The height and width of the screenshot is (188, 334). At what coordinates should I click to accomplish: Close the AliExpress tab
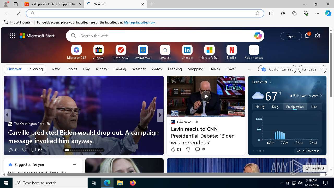[80, 4]
